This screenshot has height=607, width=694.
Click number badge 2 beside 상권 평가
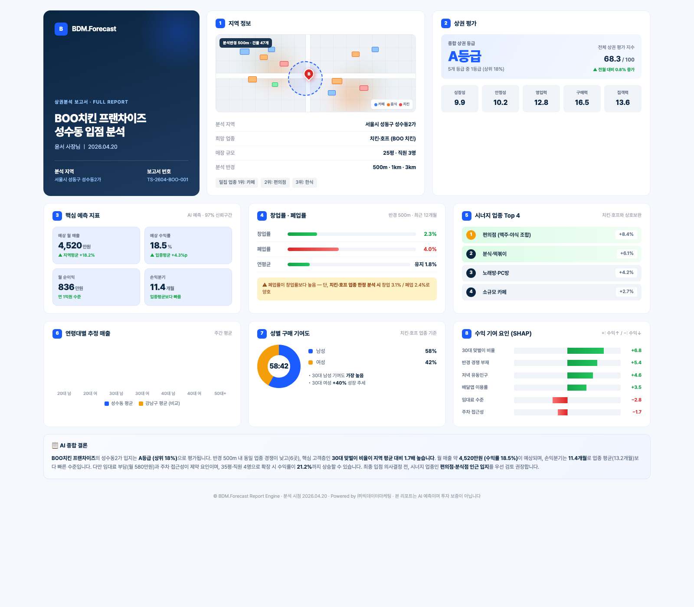[446, 23]
